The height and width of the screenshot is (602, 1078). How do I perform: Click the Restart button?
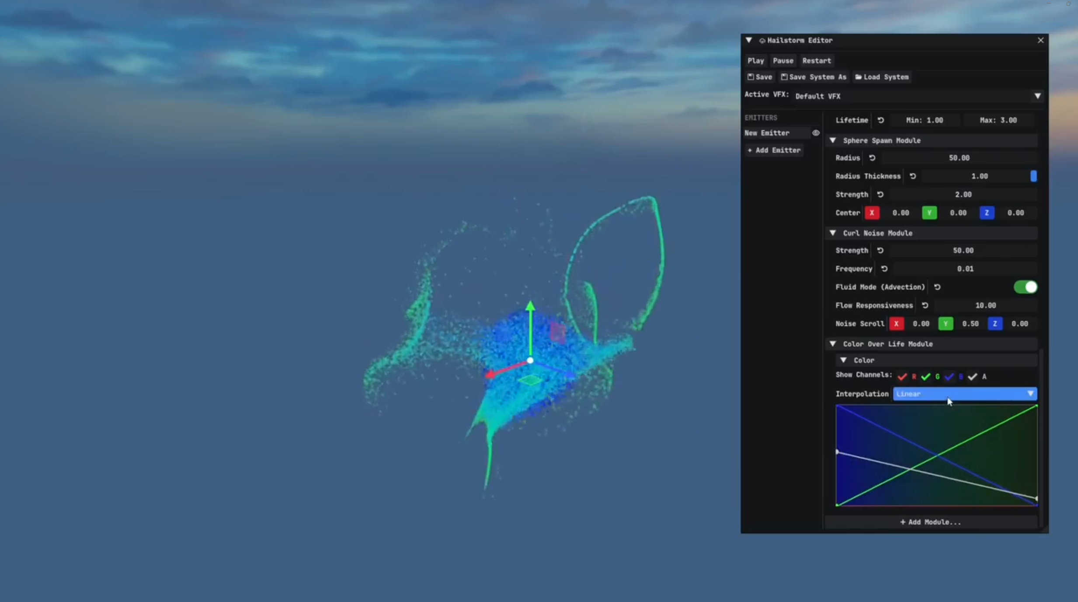tap(817, 61)
